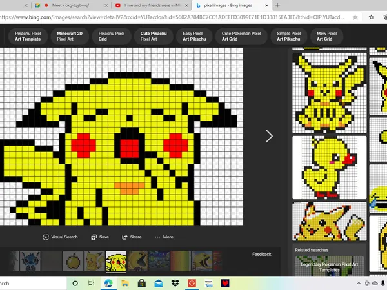Open yellow duck pixel art thumbnail
This screenshot has width=387, height=290.
click(x=330, y=168)
